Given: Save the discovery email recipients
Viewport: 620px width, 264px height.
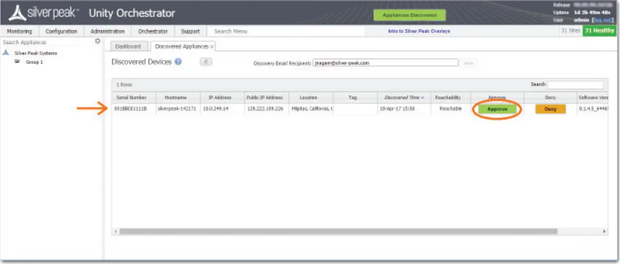Looking at the screenshot, I should coord(467,63).
